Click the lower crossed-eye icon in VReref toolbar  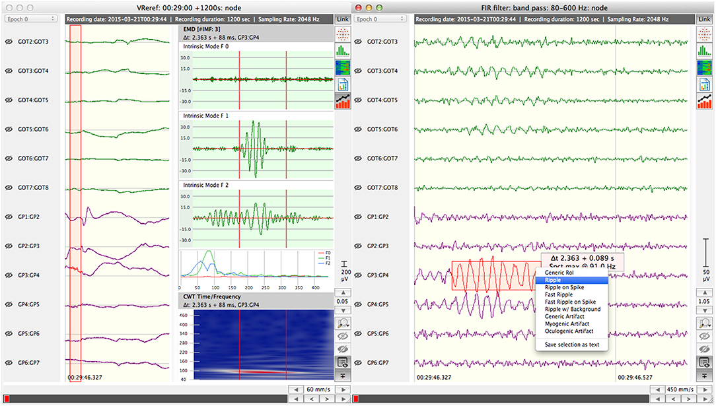coord(342,349)
